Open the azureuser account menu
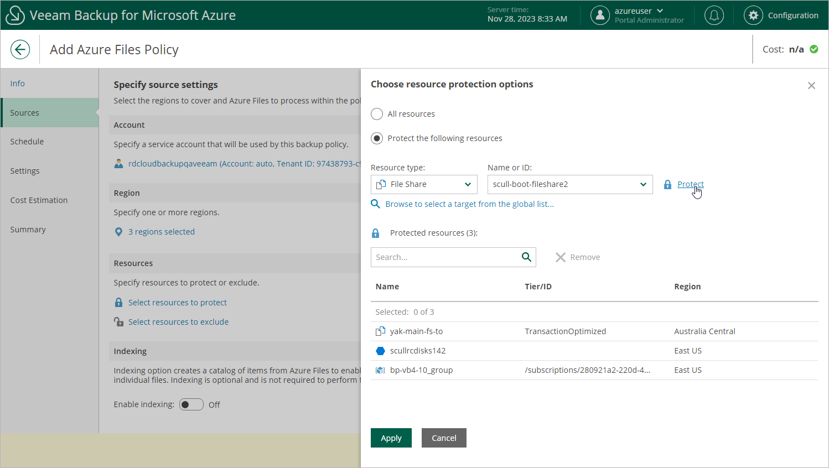The width and height of the screenshot is (829, 468). pyautogui.click(x=639, y=11)
